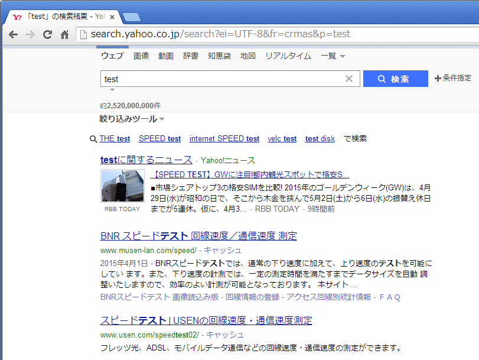This screenshot has height=360, width=479.
Task: Click the www.musen-lan.com/speed/ URL text
Action: pos(148,251)
